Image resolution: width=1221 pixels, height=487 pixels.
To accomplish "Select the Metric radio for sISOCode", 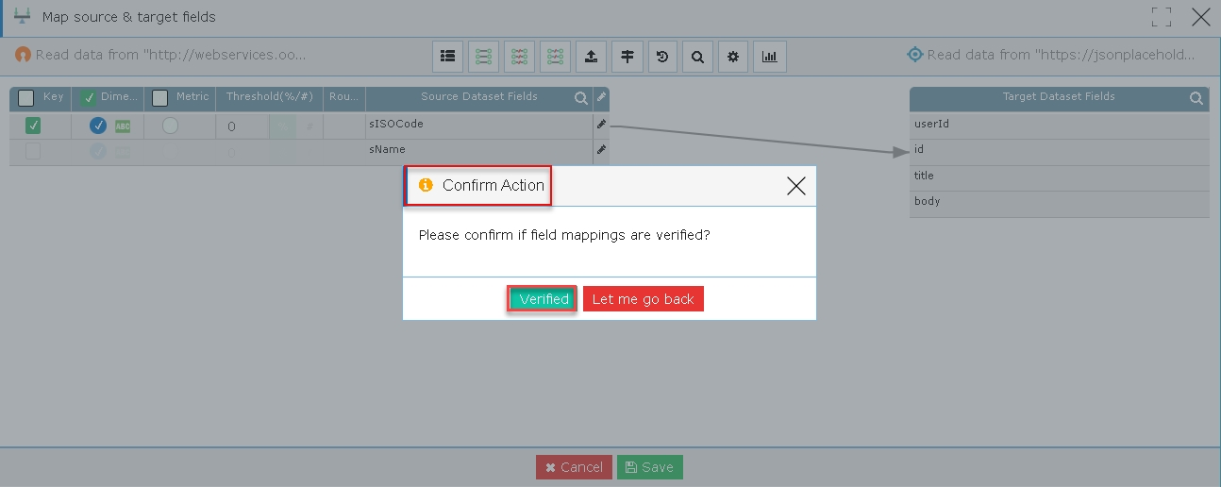I will (x=170, y=126).
